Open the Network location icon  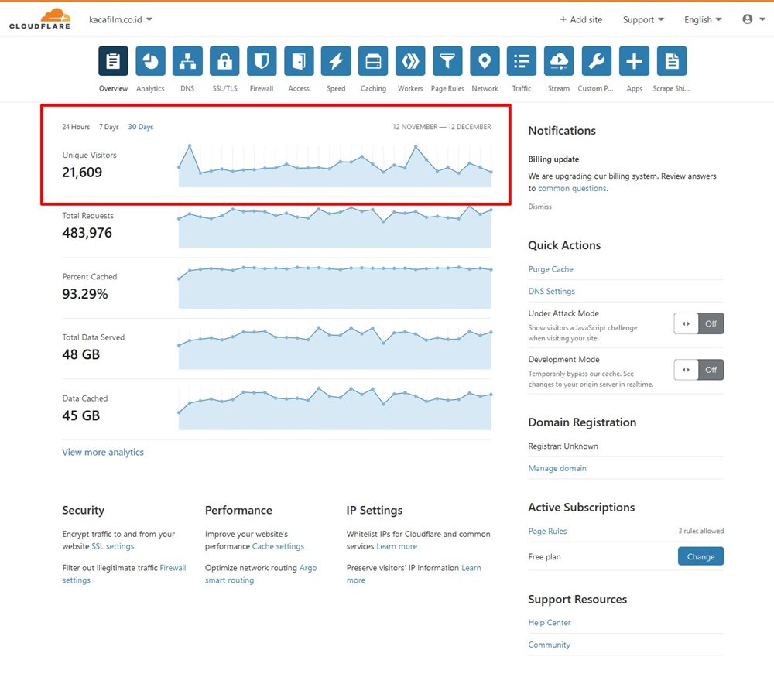(484, 60)
